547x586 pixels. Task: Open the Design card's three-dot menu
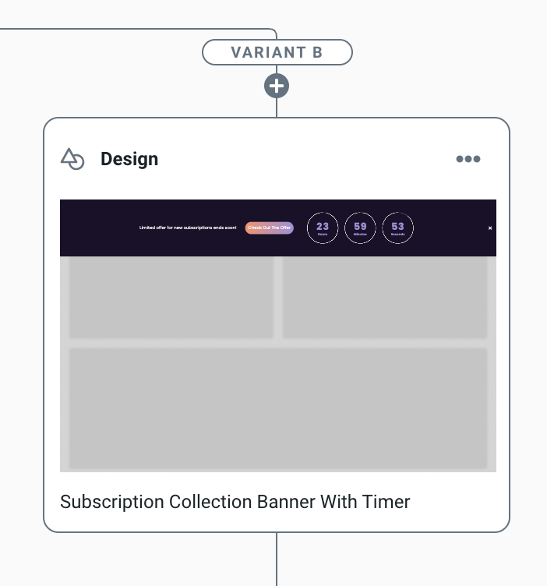[468, 159]
